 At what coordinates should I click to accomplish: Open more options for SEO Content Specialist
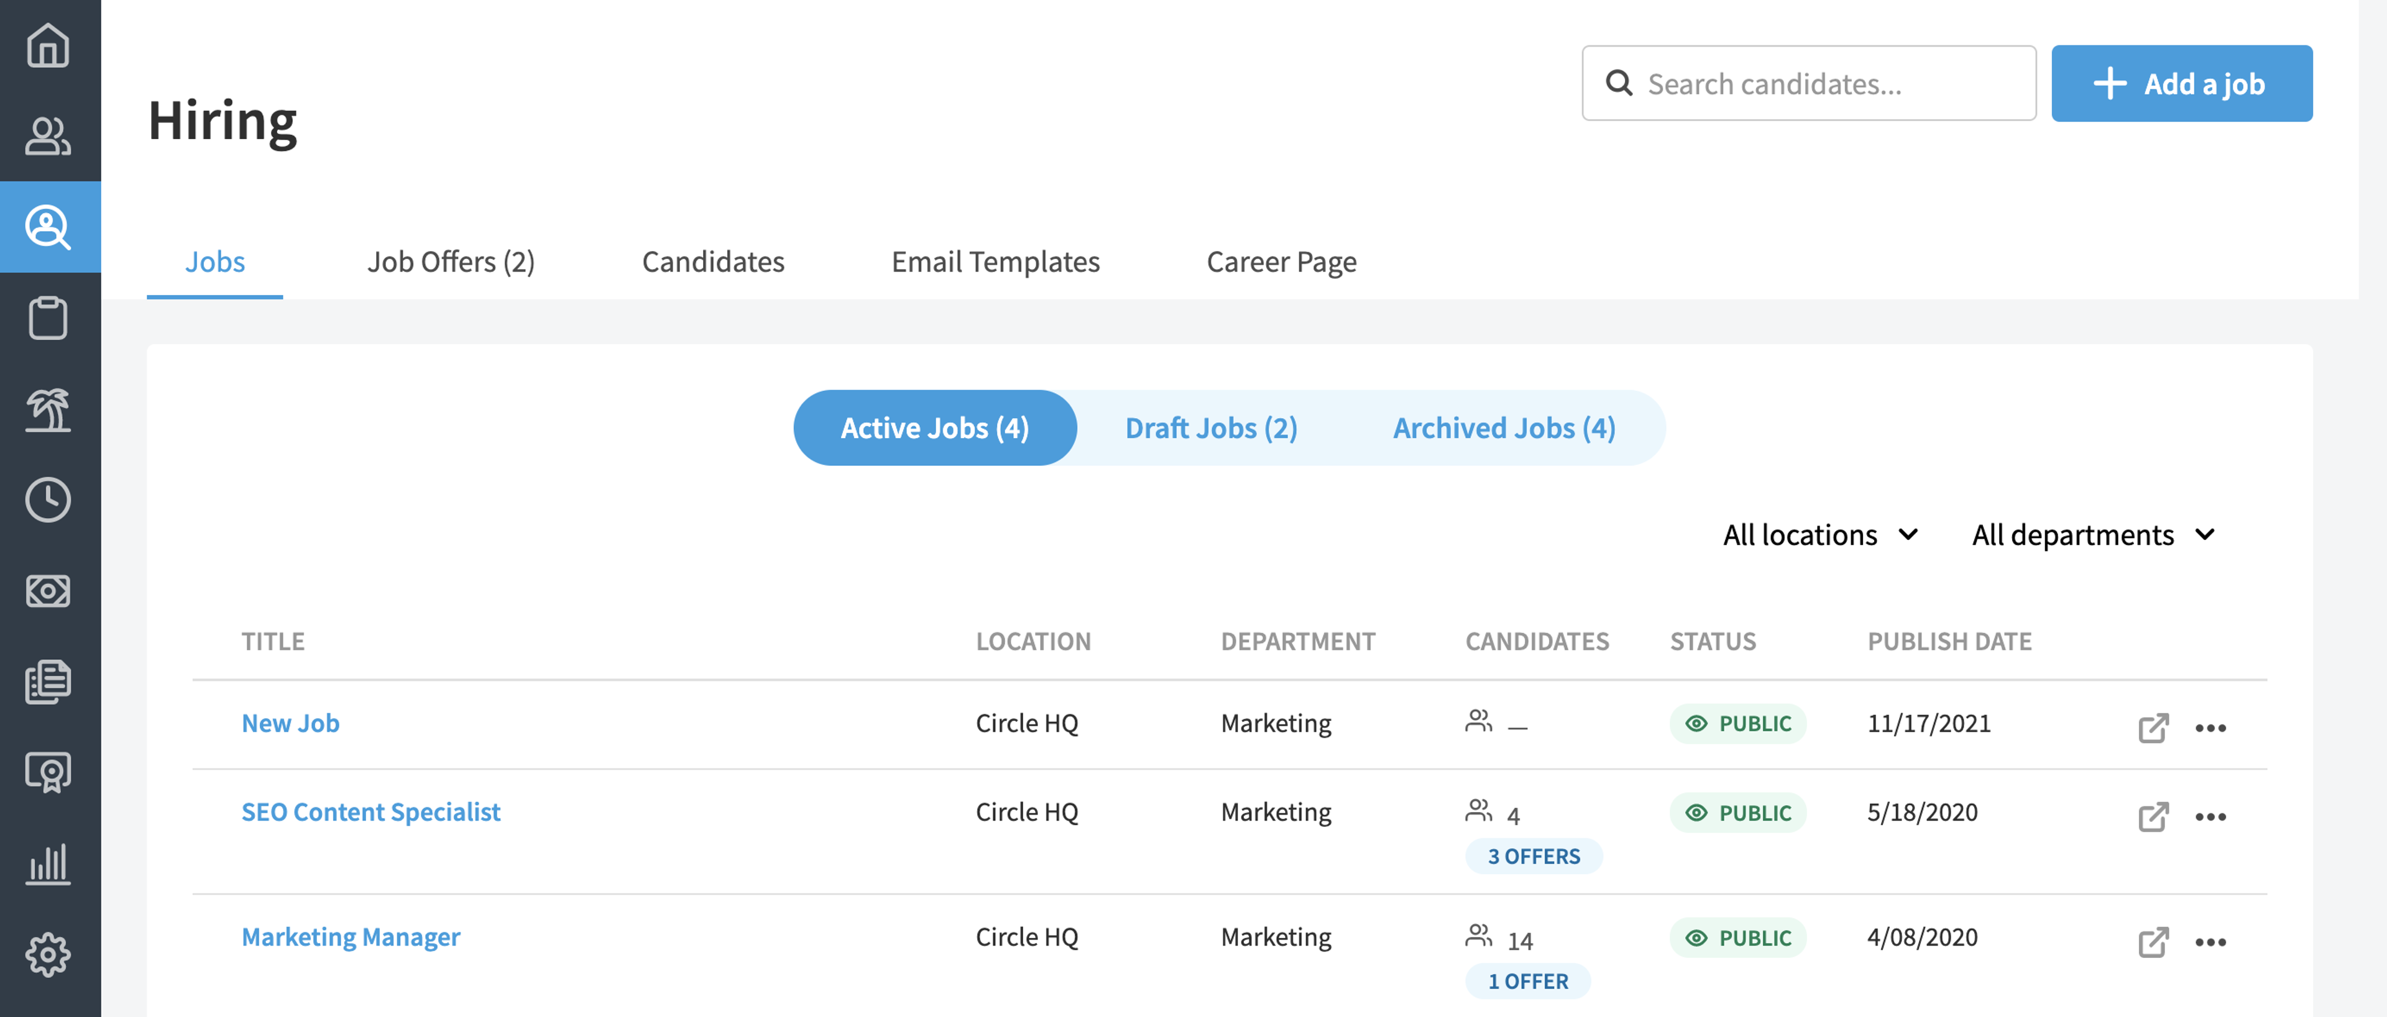[x=2210, y=817]
